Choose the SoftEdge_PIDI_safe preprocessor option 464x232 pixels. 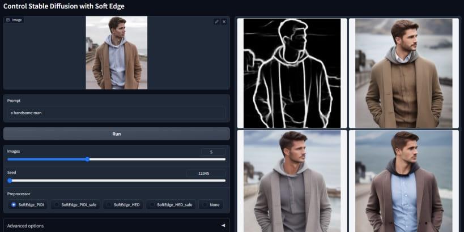56,205
